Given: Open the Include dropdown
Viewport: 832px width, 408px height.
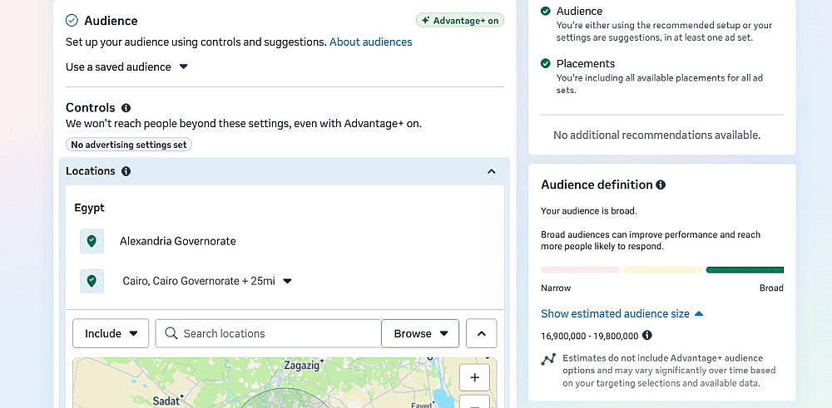Looking at the screenshot, I should click(111, 333).
